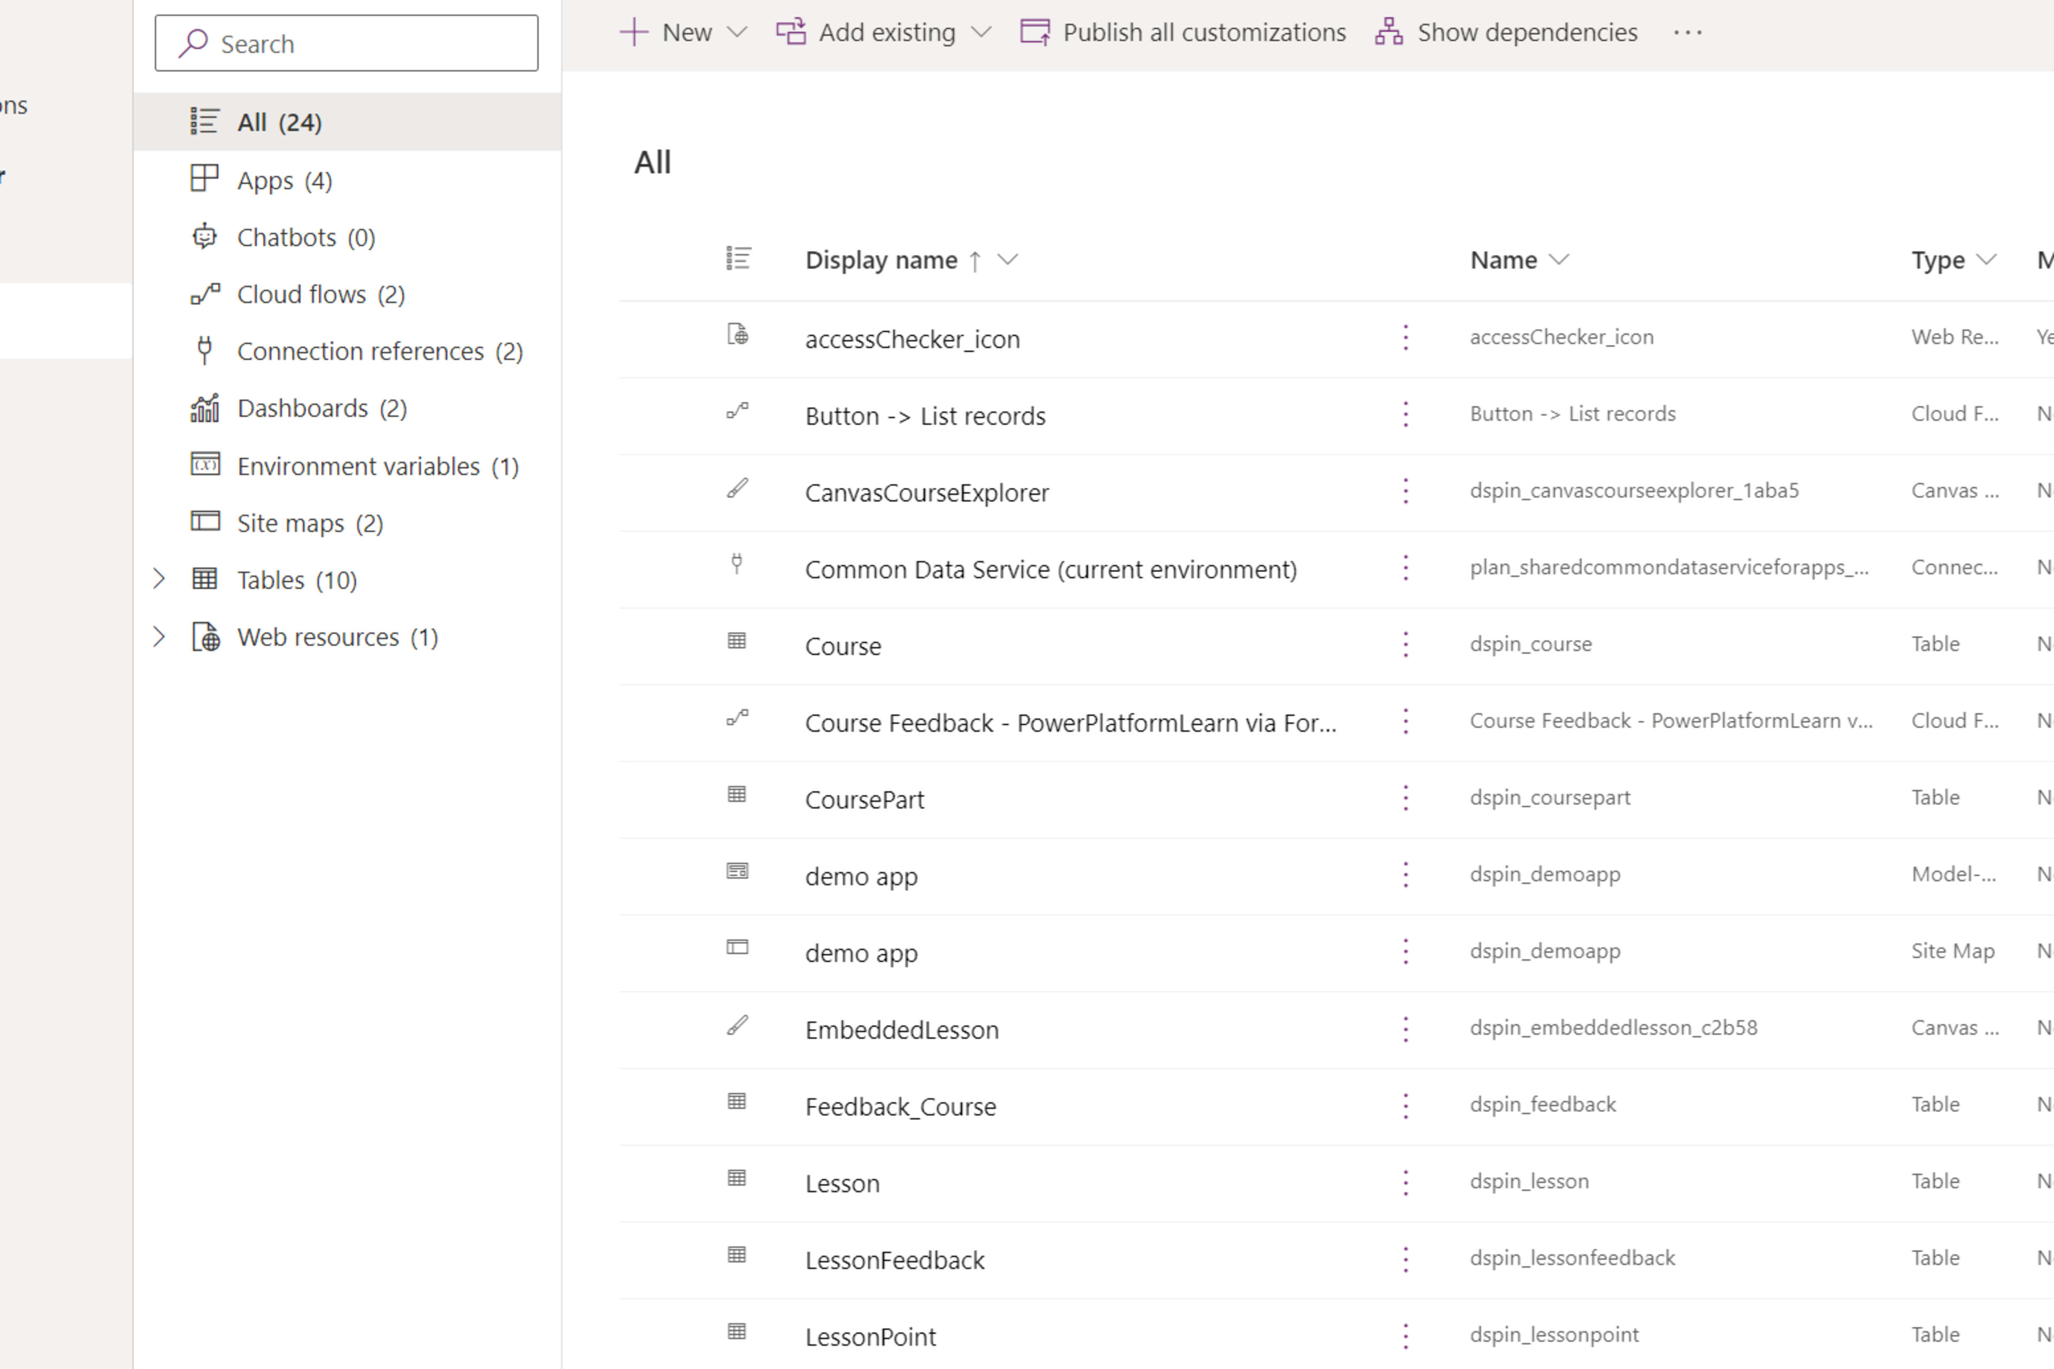
Task: Click the Apps icon in sidebar
Action: click(205, 178)
